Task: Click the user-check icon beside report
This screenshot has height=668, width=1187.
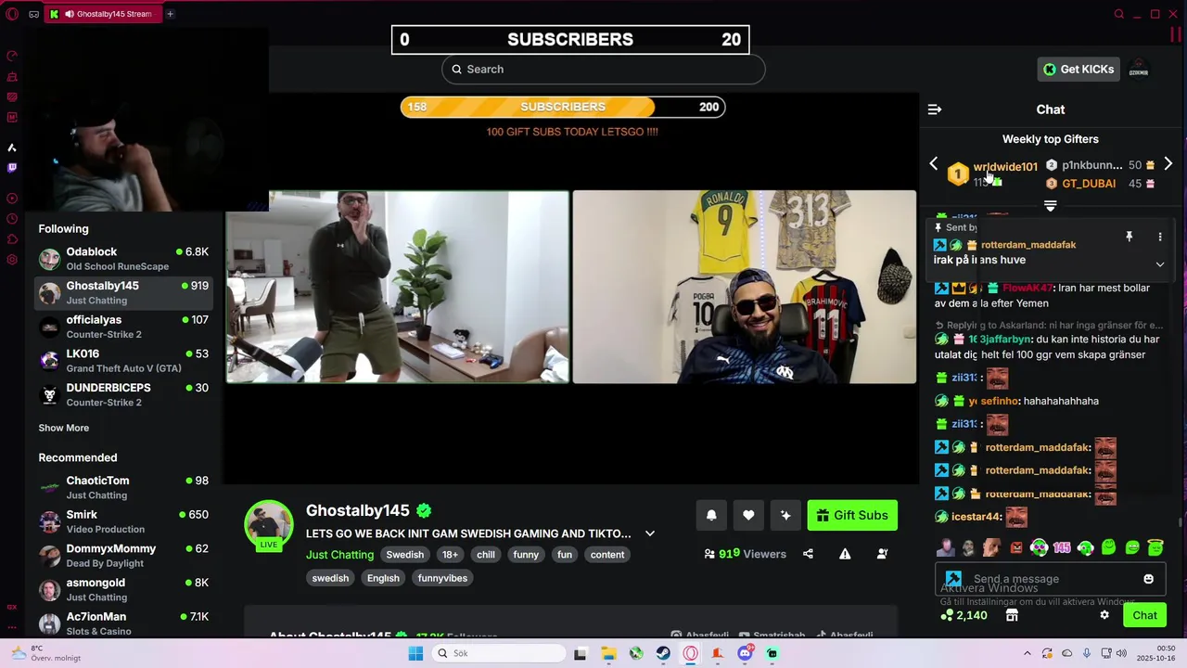Action: coord(882,554)
